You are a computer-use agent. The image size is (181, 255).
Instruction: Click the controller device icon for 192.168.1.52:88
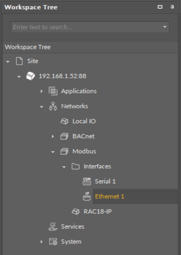pos(30,76)
